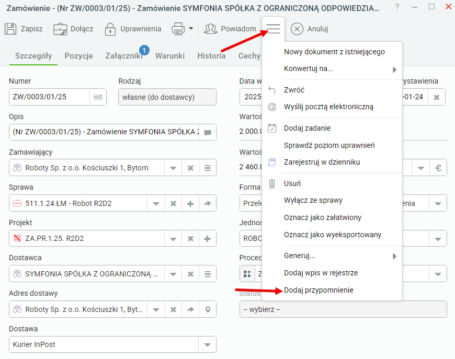Expand the Dostawca dropdown
This screenshot has width=455, height=359.
173,274
